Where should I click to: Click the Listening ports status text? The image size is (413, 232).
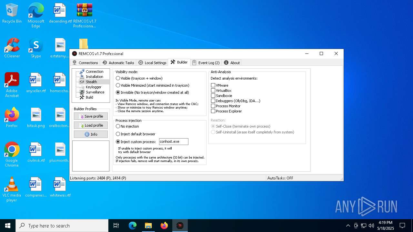click(x=98, y=178)
